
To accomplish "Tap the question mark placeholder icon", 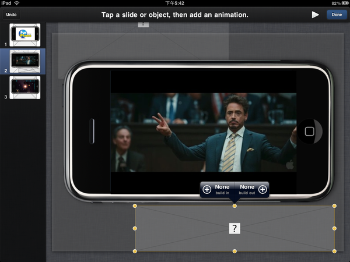I will [235, 228].
